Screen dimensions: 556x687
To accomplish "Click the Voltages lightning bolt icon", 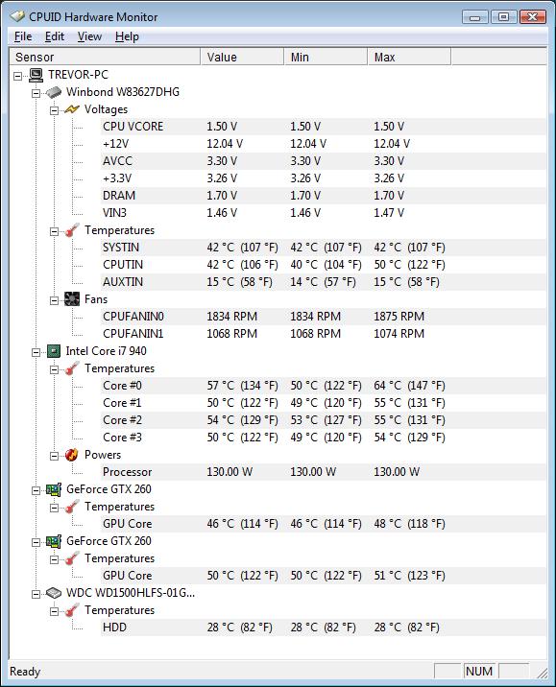I will 72,109.
